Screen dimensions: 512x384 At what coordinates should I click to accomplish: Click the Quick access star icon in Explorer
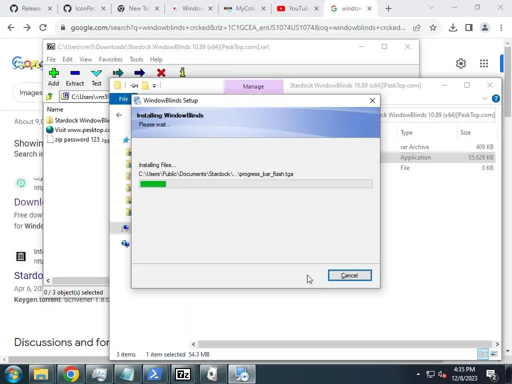[125, 140]
